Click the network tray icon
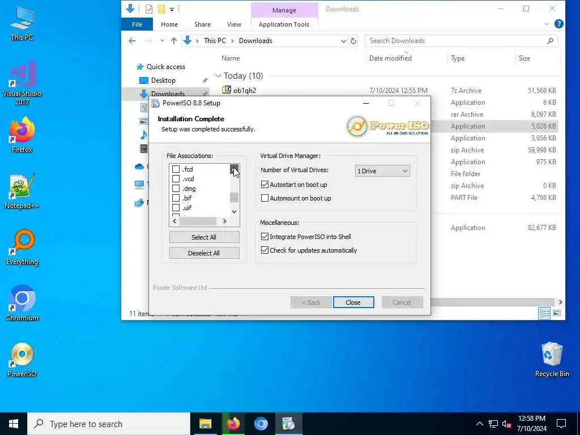The image size is (580, 435). [493, 424]
